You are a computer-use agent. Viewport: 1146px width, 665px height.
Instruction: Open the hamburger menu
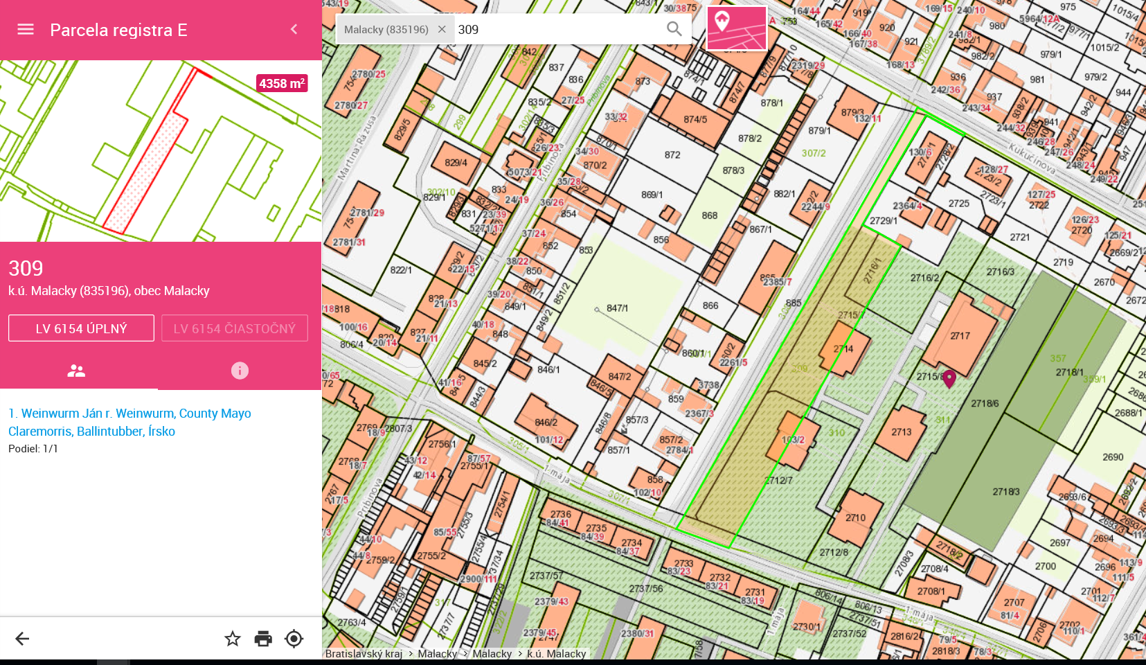[26, 29]
